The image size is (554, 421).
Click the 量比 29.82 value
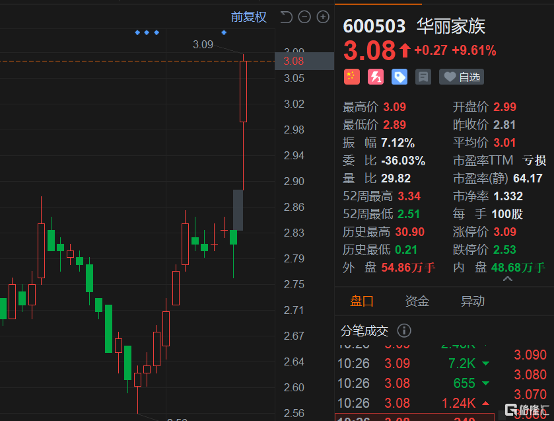coord(396,178)
